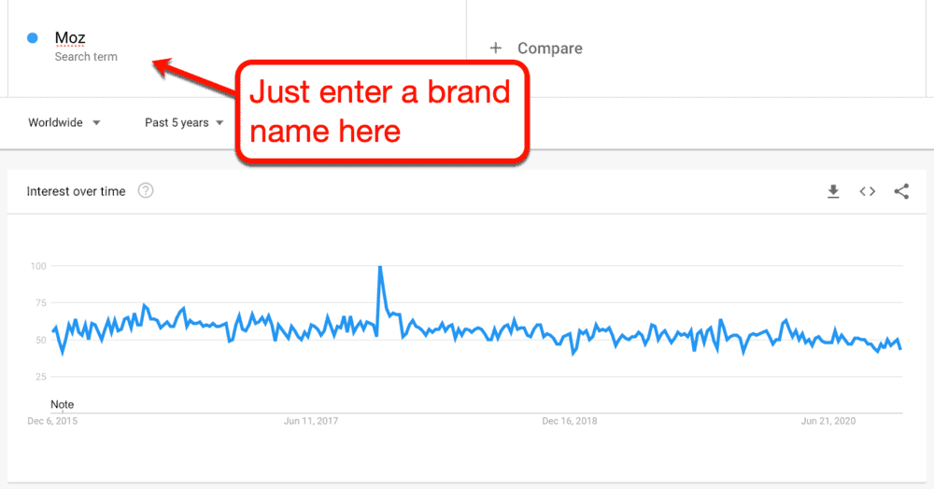Click the Moz search term field
The image size is (934, 489).
(x=70, y=38)
